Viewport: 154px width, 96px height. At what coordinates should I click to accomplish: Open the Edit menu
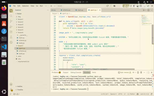19,6
